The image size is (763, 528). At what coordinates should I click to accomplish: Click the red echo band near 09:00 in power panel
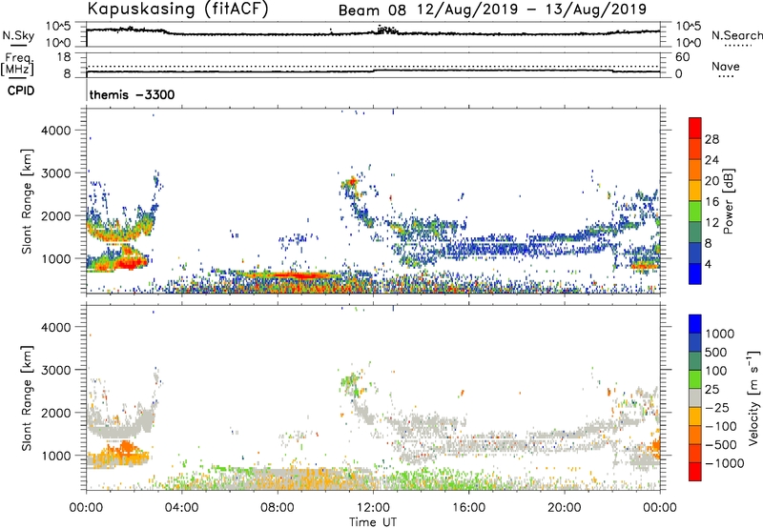click(298, 275)
